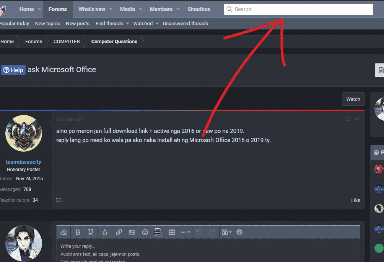Focus the Search input field

[298, 9]
